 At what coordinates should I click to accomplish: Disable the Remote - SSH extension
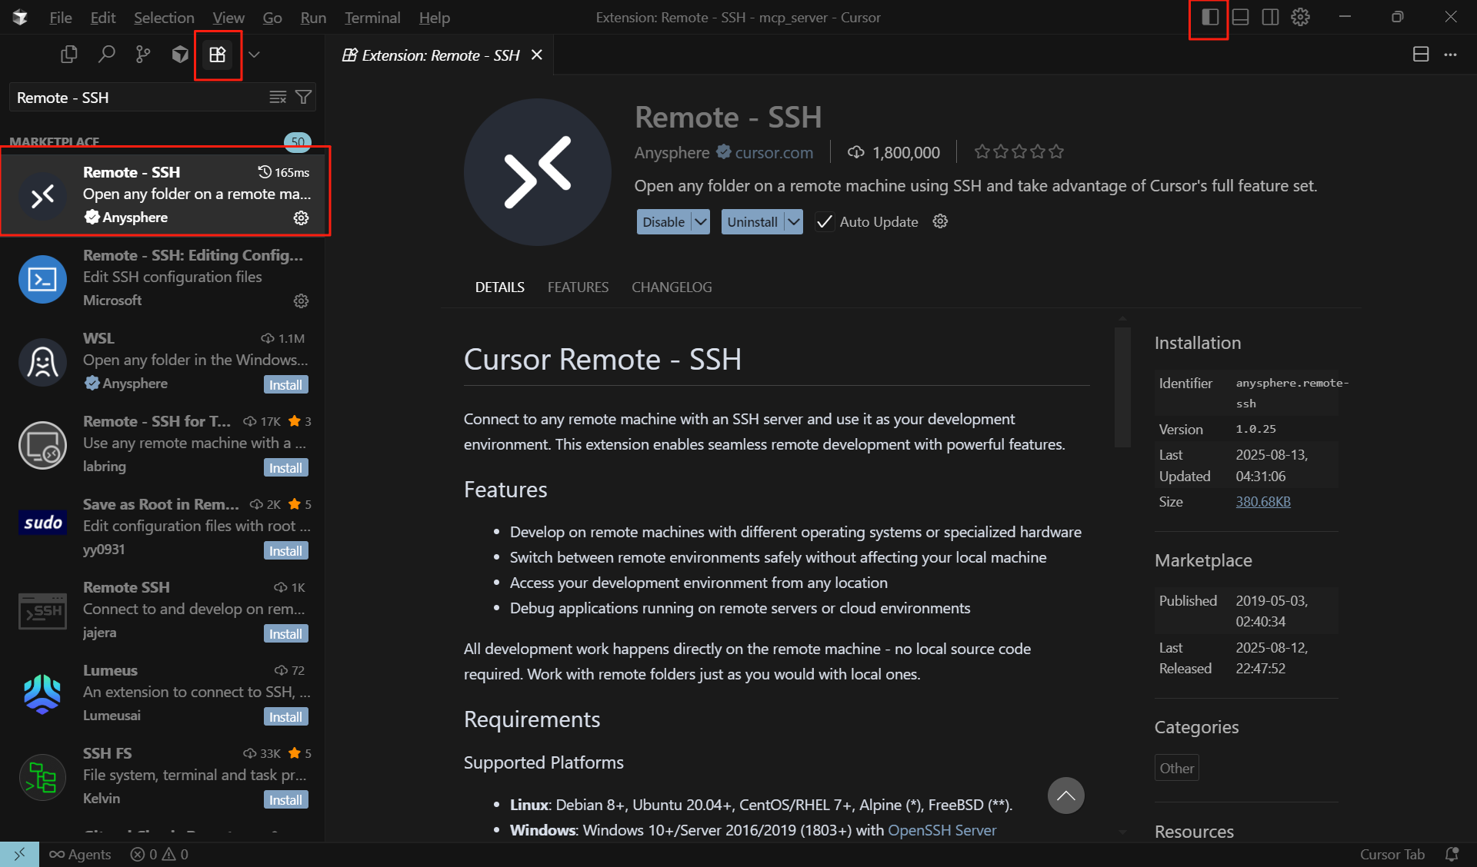(x=663, y=221)
